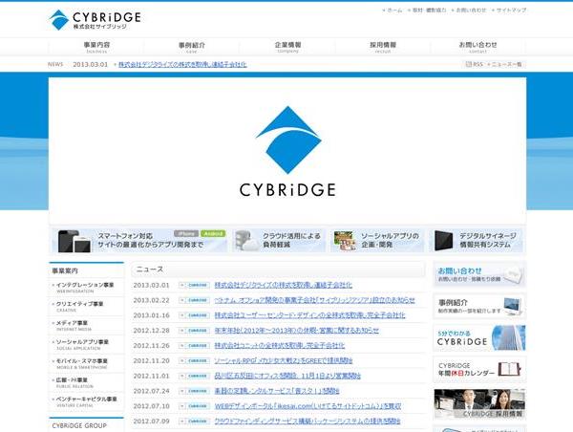Screen dimensions: 573x432
Task: Open the スマートフォン対応 banner
Action: (138, 241)
